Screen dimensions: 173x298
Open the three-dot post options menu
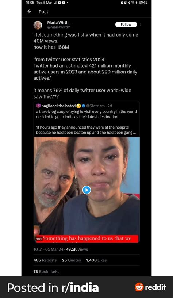tap(141, 24)
